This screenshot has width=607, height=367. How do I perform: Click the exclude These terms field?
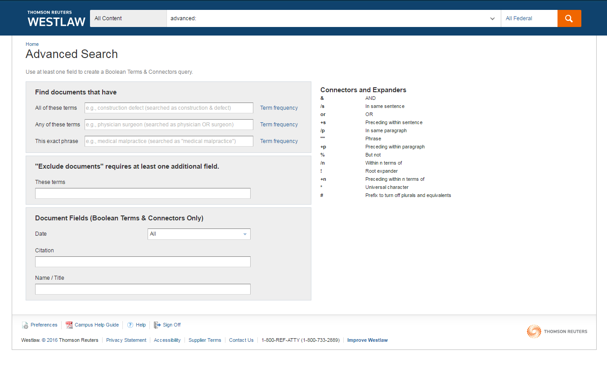(x=143, y=193)
